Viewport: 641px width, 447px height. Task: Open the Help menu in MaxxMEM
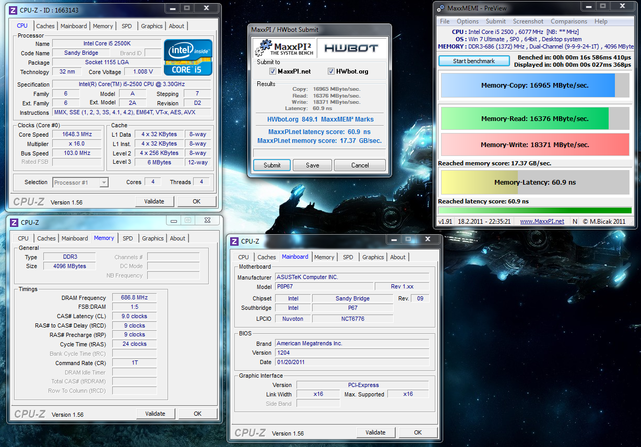coord(601,21)
